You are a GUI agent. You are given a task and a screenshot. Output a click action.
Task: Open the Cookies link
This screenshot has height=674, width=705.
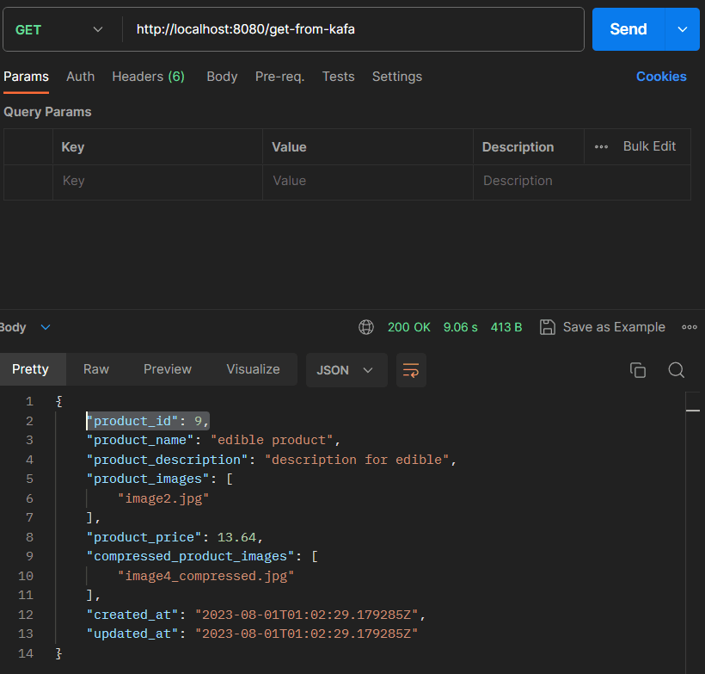[661, 77]
